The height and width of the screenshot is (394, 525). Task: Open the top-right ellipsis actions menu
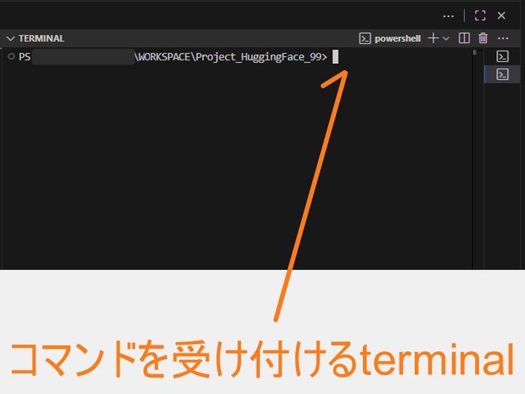tap(448, 15)
